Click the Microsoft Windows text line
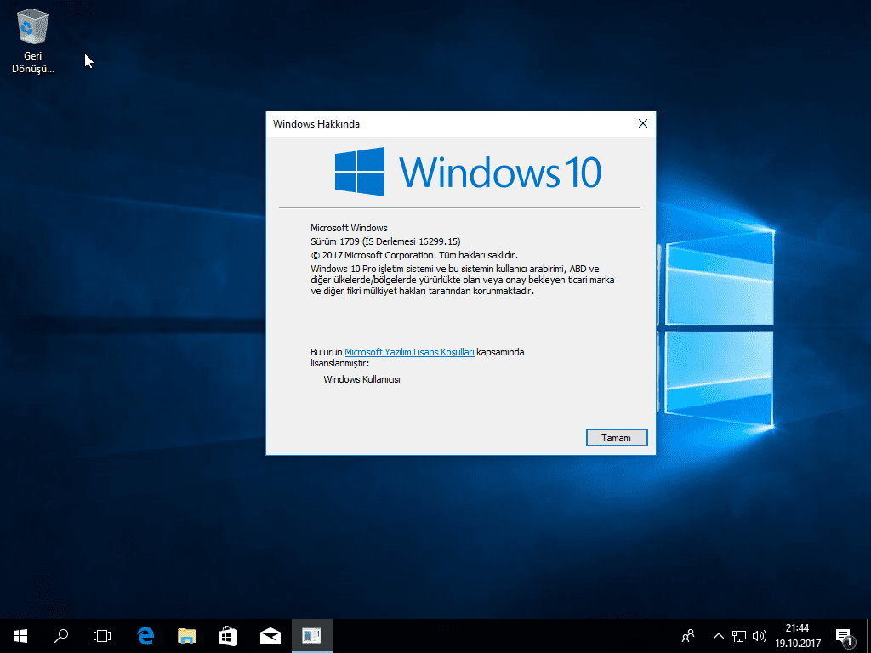The width and height of the screenshot is (871, 653). [x=349, y=228]
